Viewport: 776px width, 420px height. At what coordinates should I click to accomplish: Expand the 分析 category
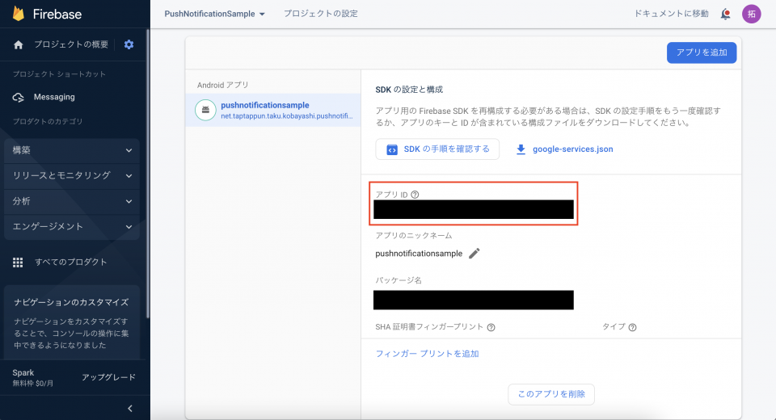pos(72,201)
